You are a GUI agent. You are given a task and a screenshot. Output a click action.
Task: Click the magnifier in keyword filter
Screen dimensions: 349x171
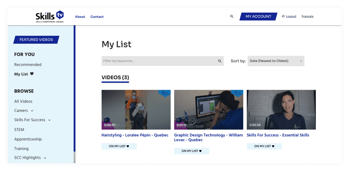[220, 61]
